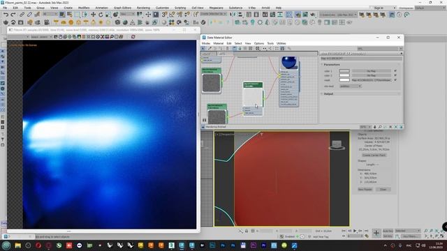Open the Modes menu in Slate editor
447x251 pixels.
206,43
